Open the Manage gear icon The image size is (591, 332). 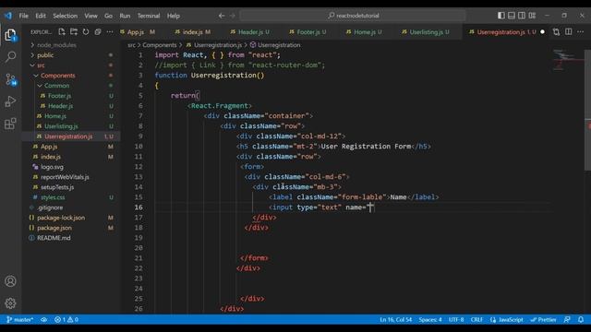pyautogui.click(x=10, y=303)
